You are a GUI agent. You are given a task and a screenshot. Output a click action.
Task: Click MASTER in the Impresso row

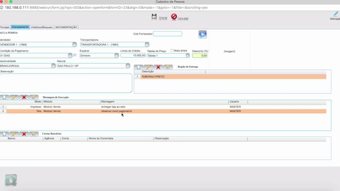(x=235, y=107)
